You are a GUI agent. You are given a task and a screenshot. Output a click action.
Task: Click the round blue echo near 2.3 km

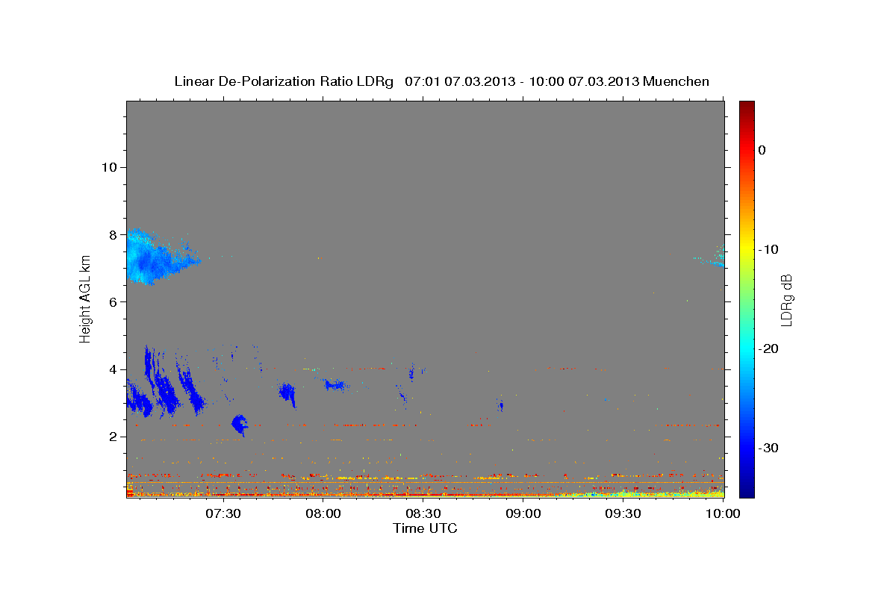click(240, 425)
